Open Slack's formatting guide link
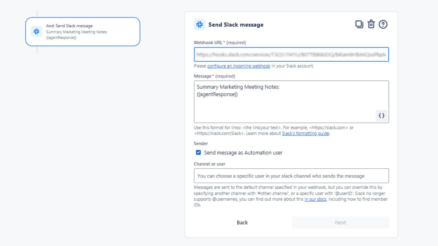The height and width of the screenshot is (246, 438). (x=305, y=133)
